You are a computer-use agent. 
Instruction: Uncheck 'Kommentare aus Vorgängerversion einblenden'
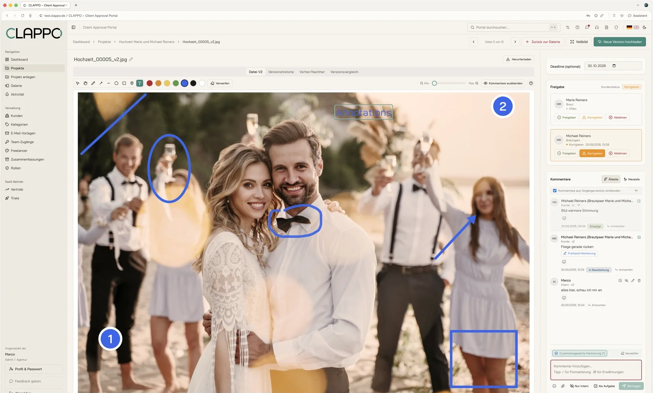(x=555, y=191)
